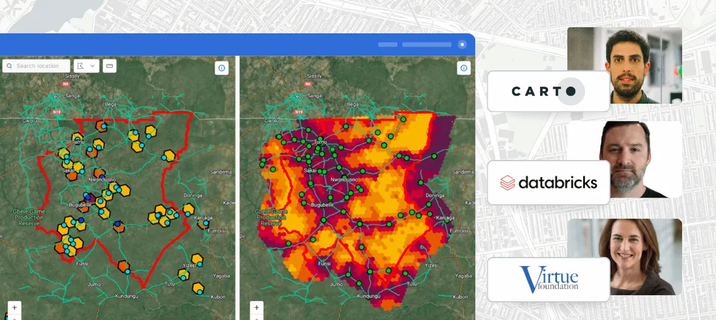Click the Search location input field
This screenshot has height=320, width=716.
click(40, 66)
